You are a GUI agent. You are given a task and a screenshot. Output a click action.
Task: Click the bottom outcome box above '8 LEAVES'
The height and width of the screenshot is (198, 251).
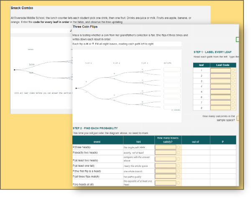[172, 107]
